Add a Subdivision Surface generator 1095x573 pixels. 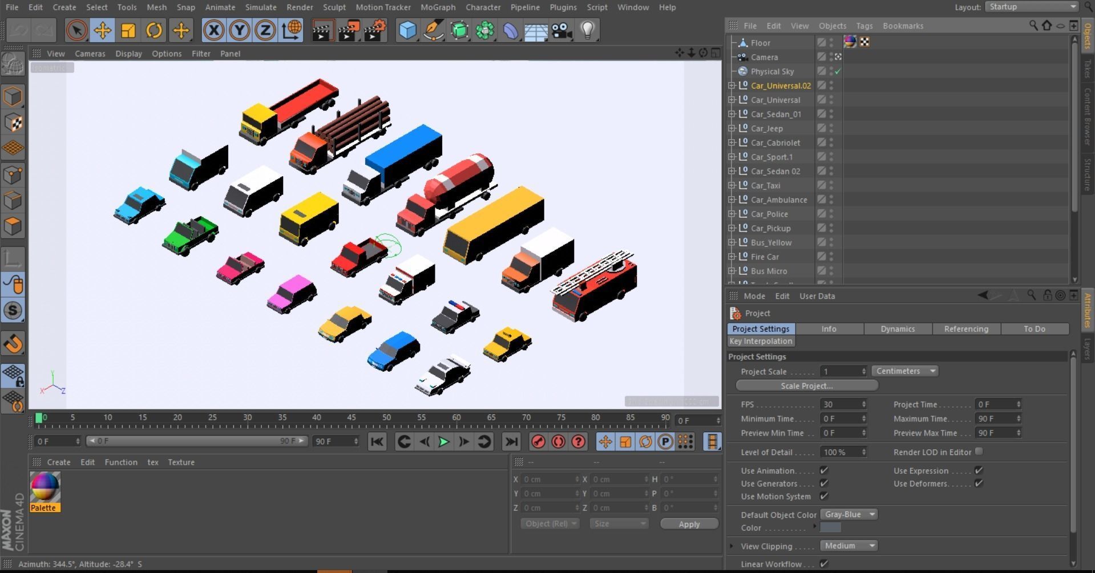pyautogui.click(x=459, y=30)
